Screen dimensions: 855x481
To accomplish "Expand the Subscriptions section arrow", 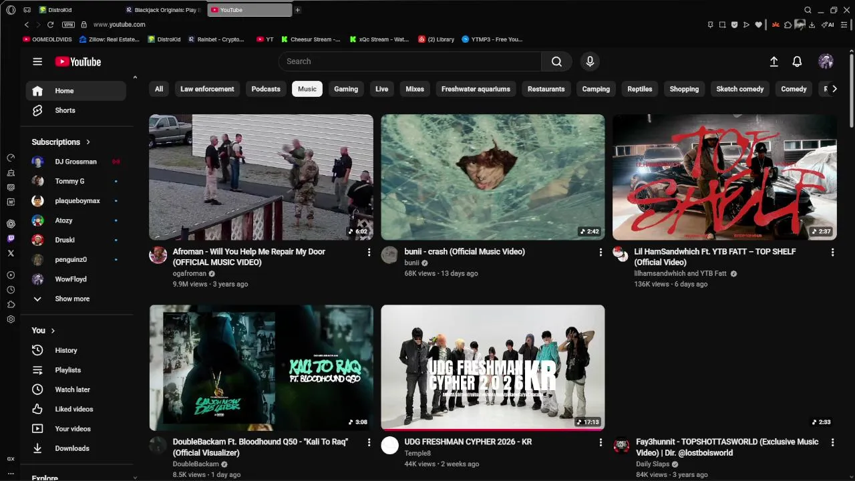I will click(x=88, y=142).
